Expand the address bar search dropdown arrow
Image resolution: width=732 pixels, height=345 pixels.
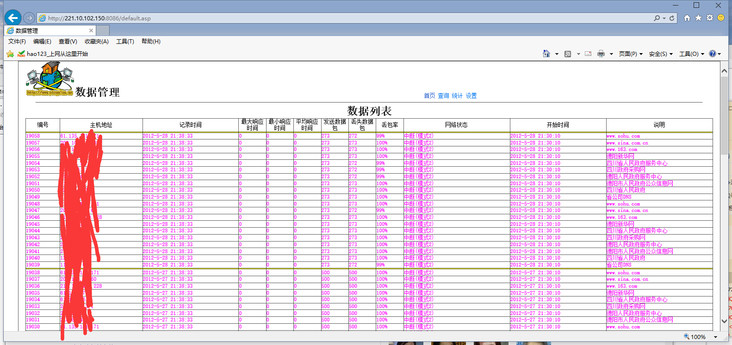(x=664, y=18)
